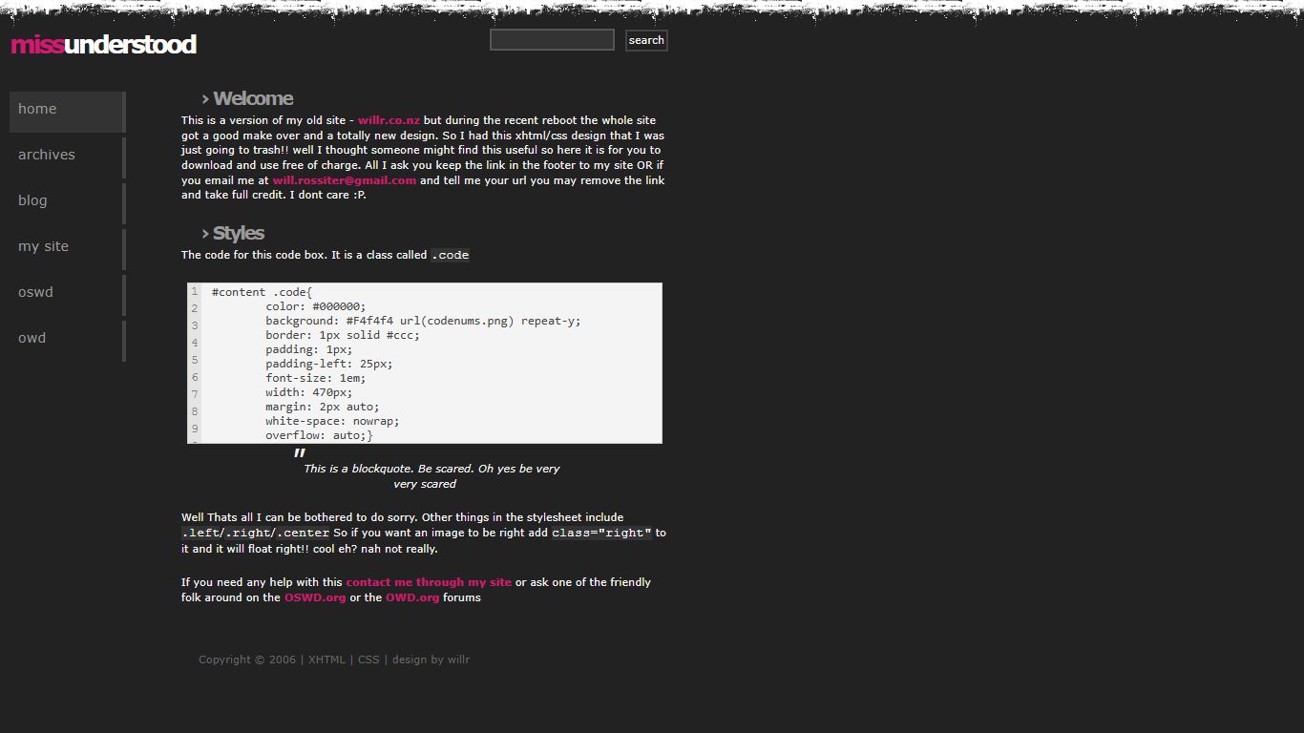Click inside the CSS code box

pos(430,364)
